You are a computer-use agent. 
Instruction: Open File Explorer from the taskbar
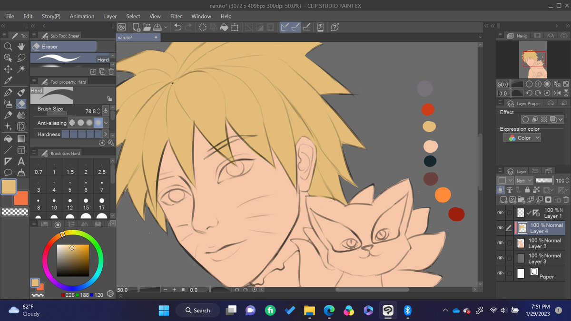tap(310, 311)
